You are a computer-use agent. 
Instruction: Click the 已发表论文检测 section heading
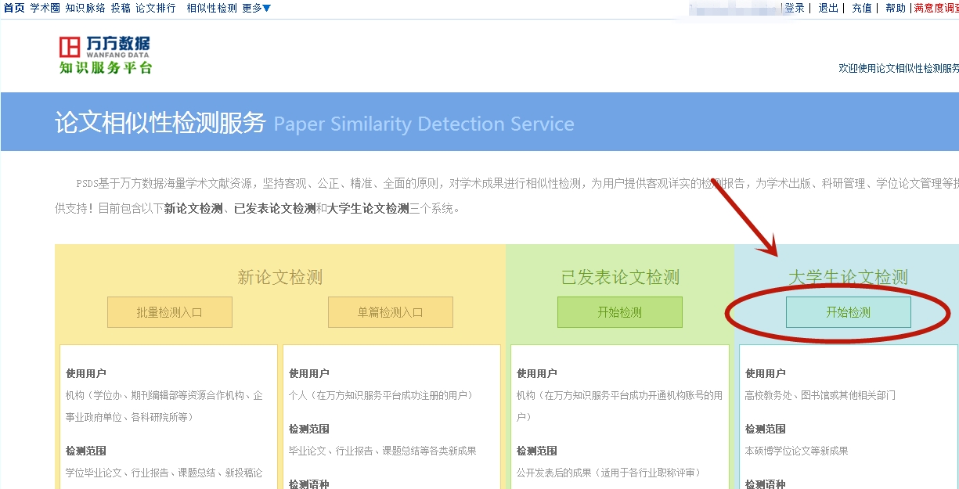620,278
